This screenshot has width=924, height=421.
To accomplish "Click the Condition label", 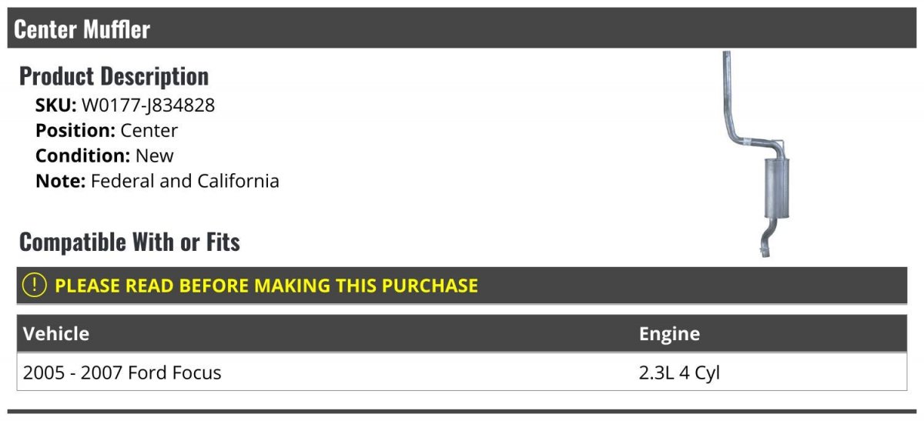I will (83, 155).
